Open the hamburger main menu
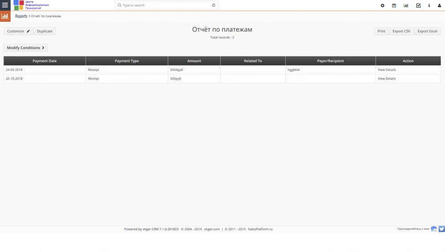 coord(5,5)
